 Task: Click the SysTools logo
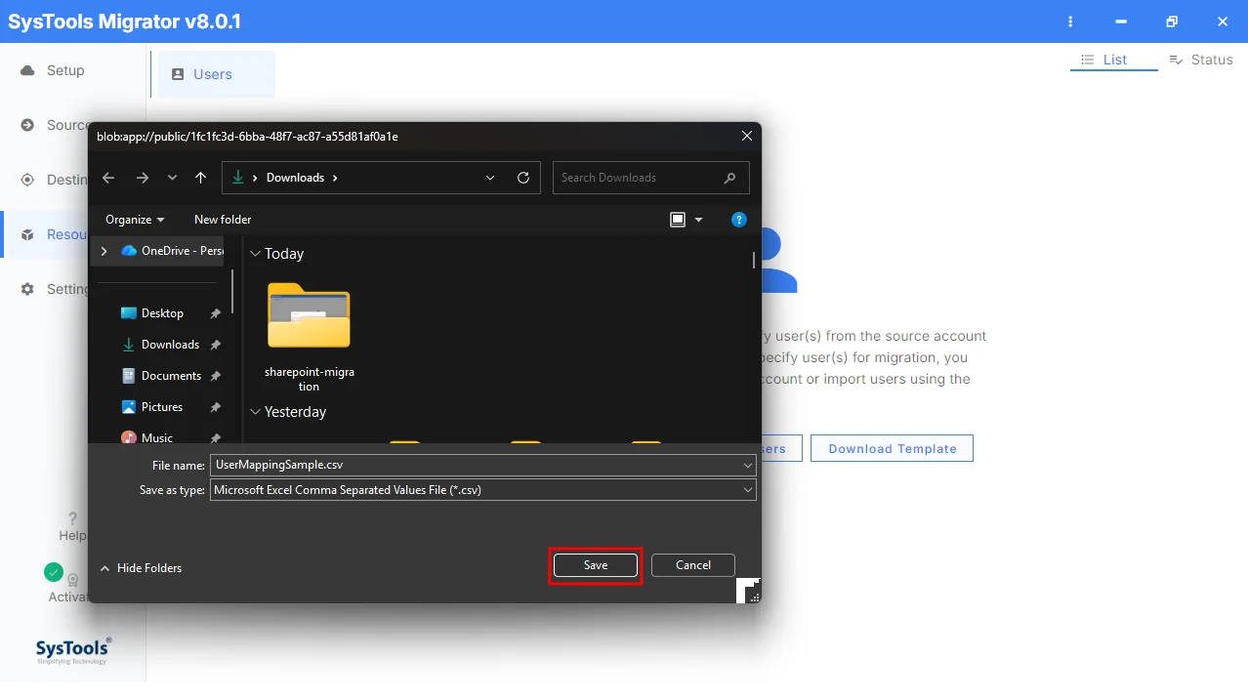(x=73, y=651)
